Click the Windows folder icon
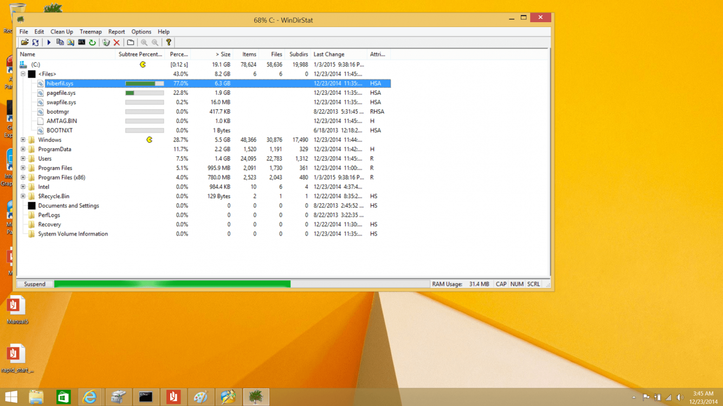This screenshot has width=723, height=406. click(32, 140)
